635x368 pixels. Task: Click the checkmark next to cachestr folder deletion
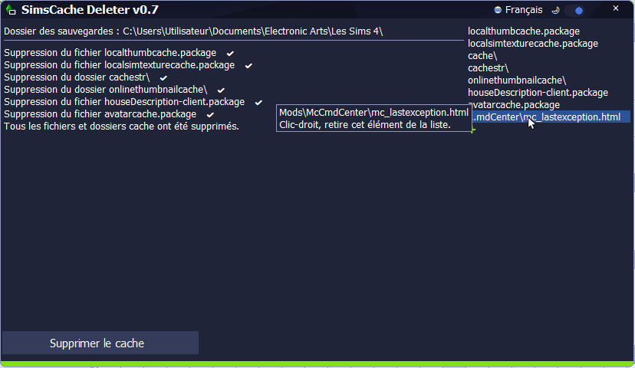tap(163, 77)
